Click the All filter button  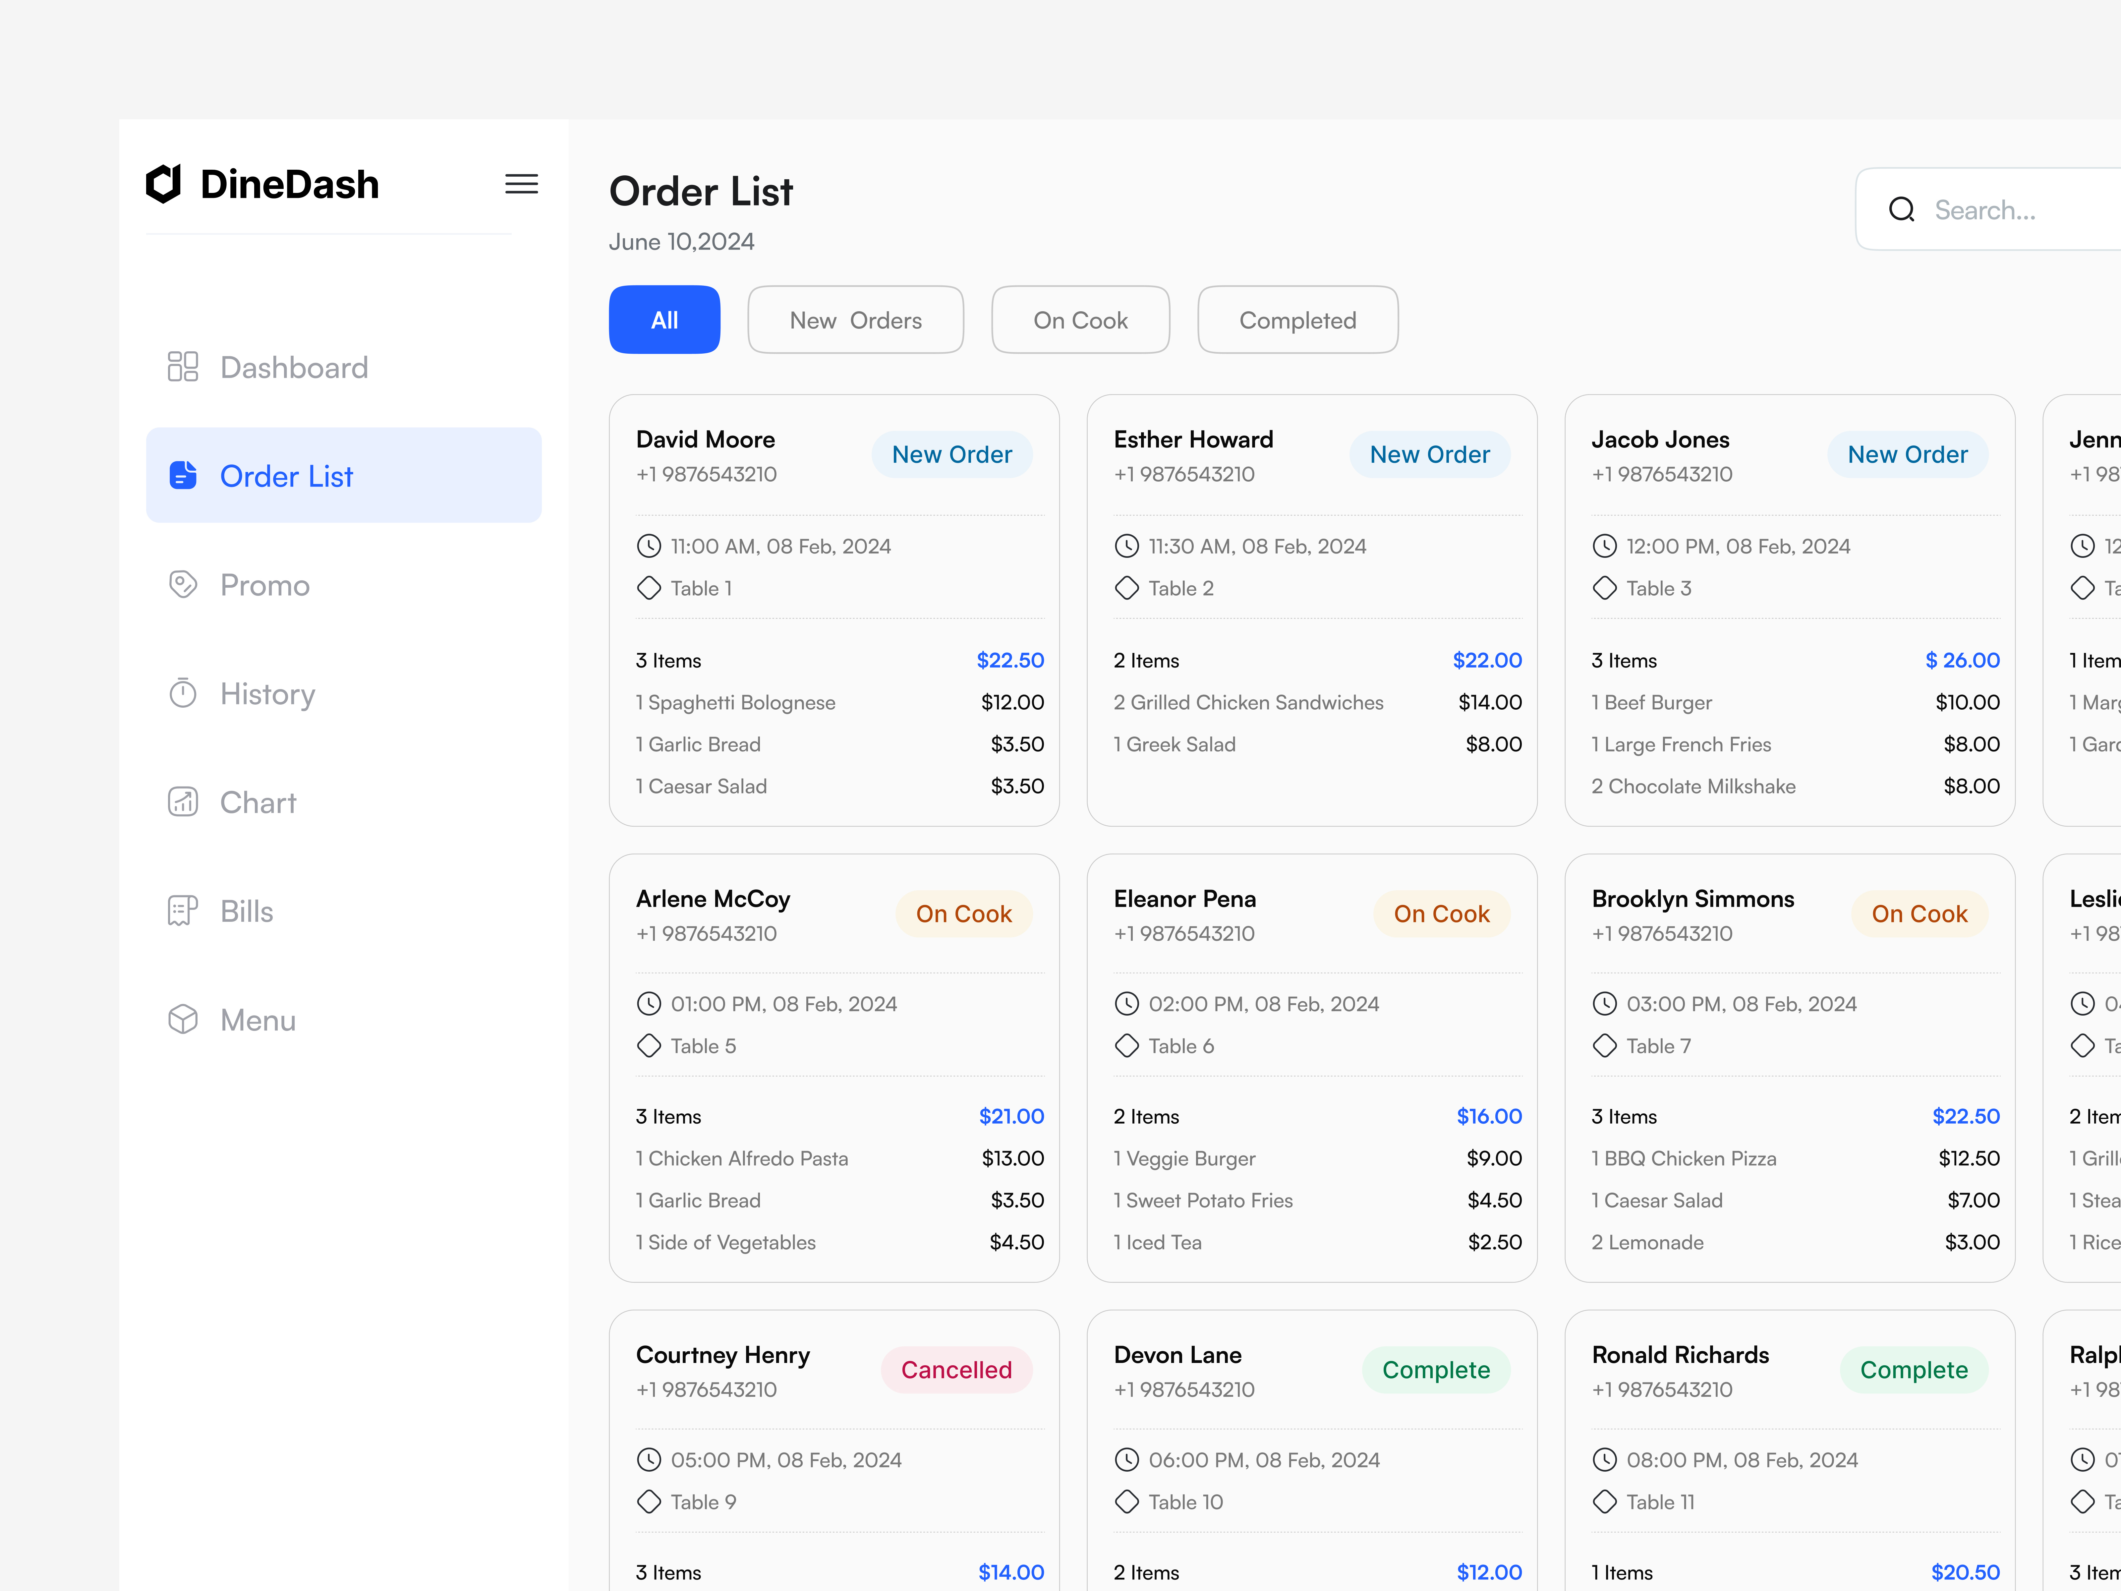click(x=664, y=319)
